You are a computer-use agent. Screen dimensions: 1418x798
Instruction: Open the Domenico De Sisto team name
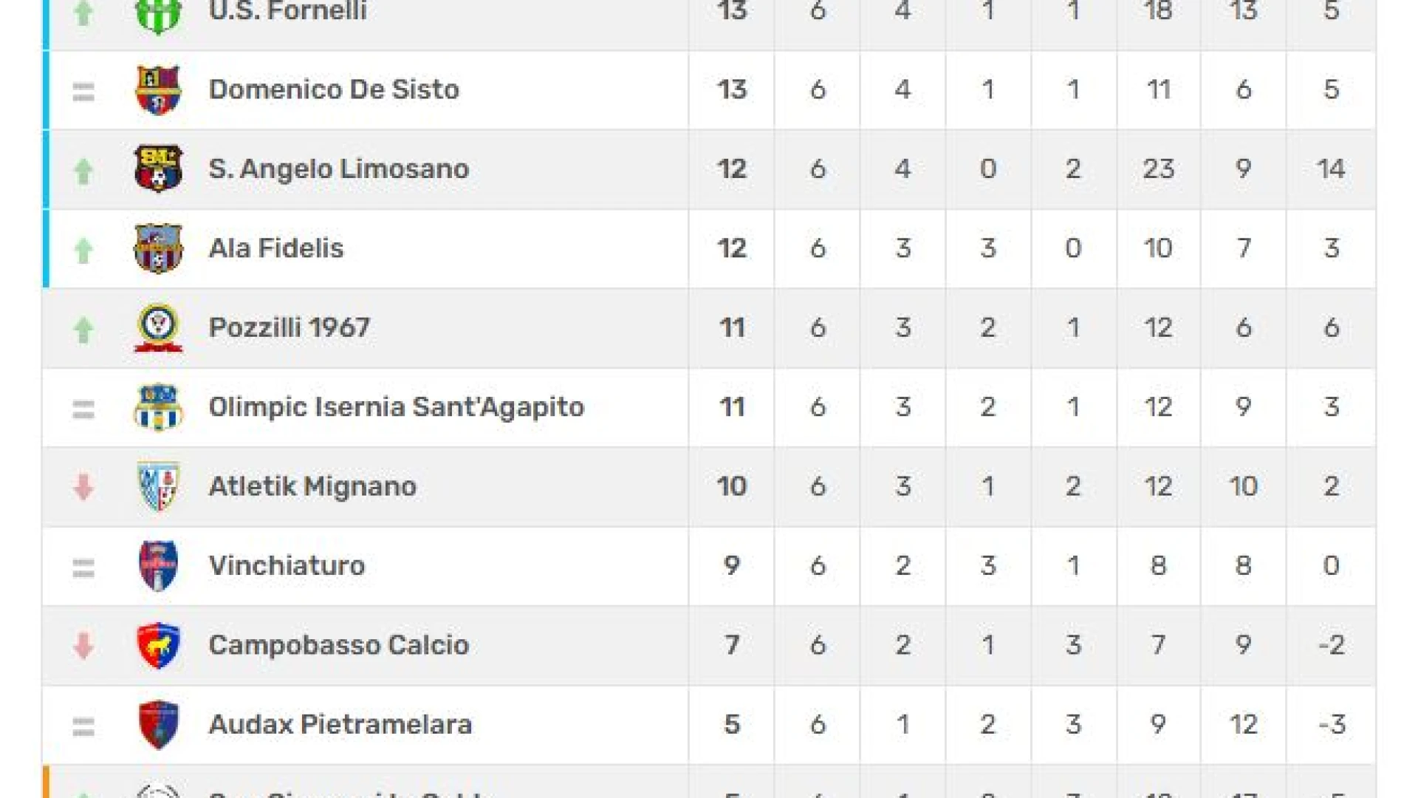click(x=334, y=89)
